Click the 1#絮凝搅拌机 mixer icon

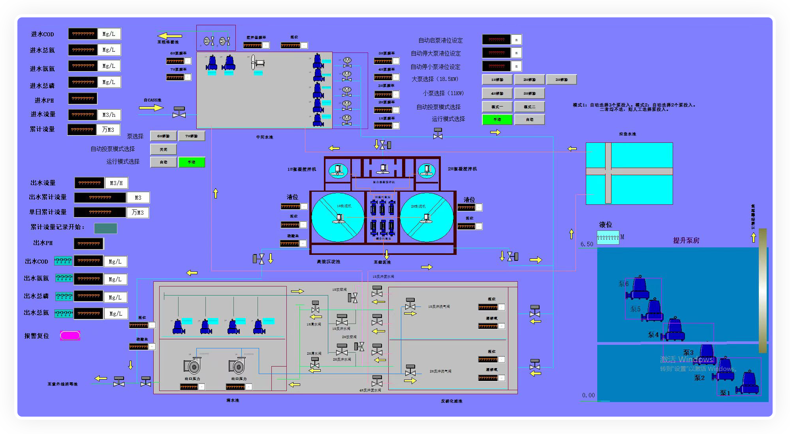coord(338,170)
